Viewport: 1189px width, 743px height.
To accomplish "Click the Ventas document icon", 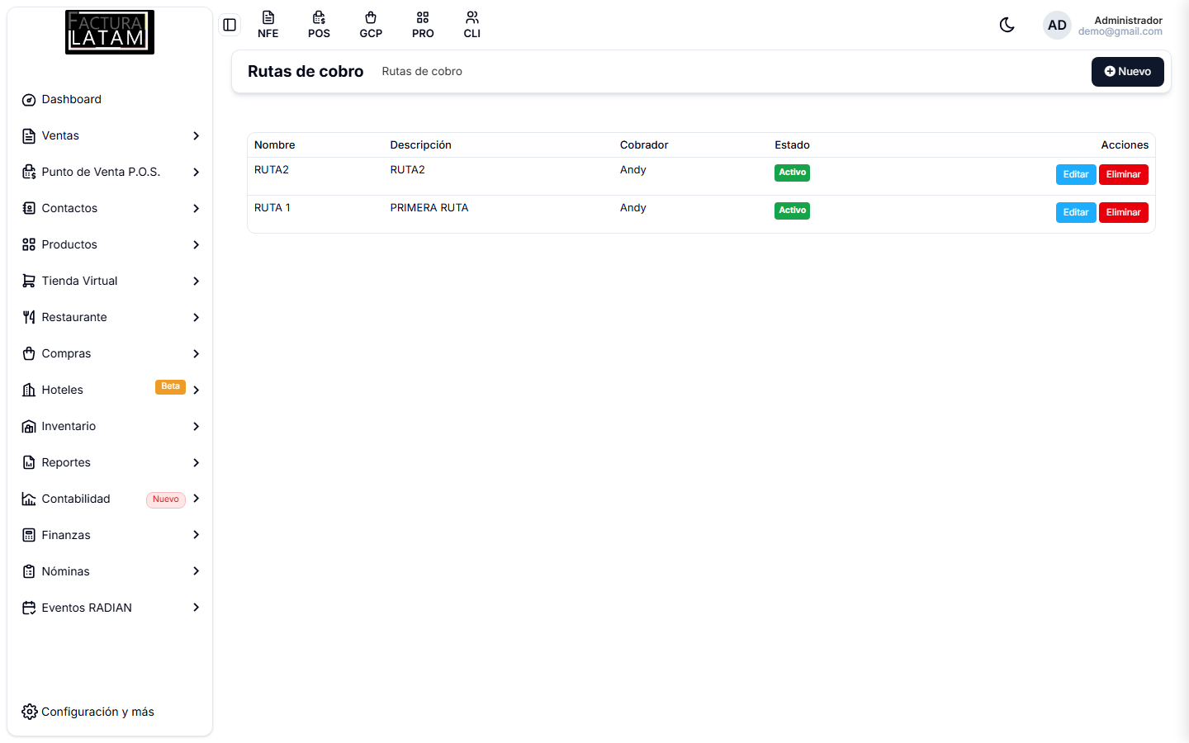I will 29,136.
